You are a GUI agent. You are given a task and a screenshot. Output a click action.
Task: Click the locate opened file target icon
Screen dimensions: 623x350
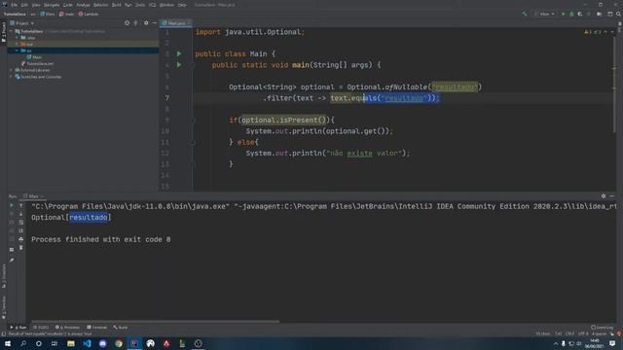point(128,23)
